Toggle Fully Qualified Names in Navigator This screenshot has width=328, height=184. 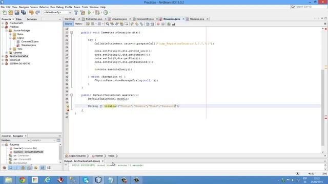(36, 168)
